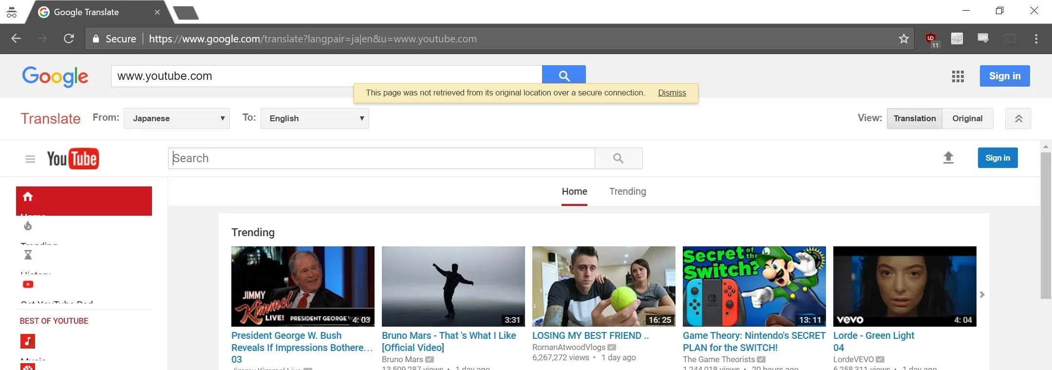Advance Trending carousel with right chevron
This screenshot has width=1052, height=370.
point(982,295)
